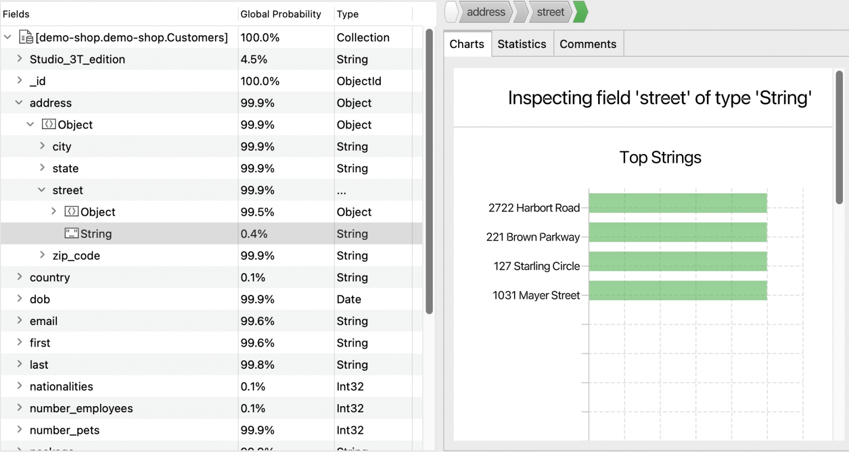Click the address breadcrumb segment
849x452 pixels.
(x=485, y=12)
